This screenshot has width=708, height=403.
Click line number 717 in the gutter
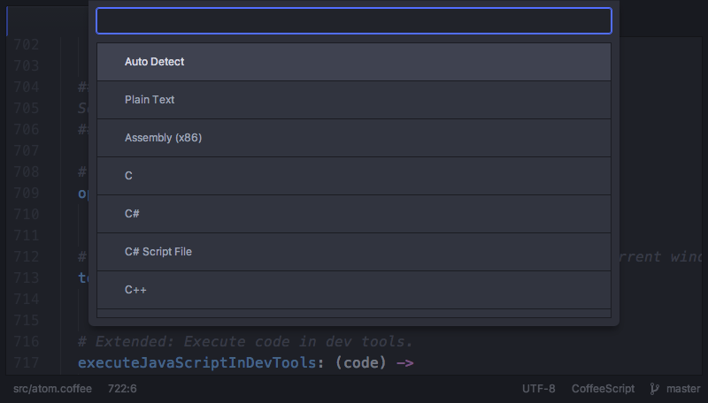[27, 362]
